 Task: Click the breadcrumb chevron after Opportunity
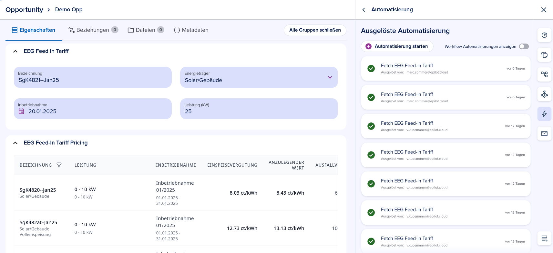point(49,10)
